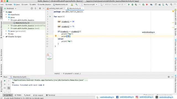Hide the Project panel with minus icon

(44, 9)
